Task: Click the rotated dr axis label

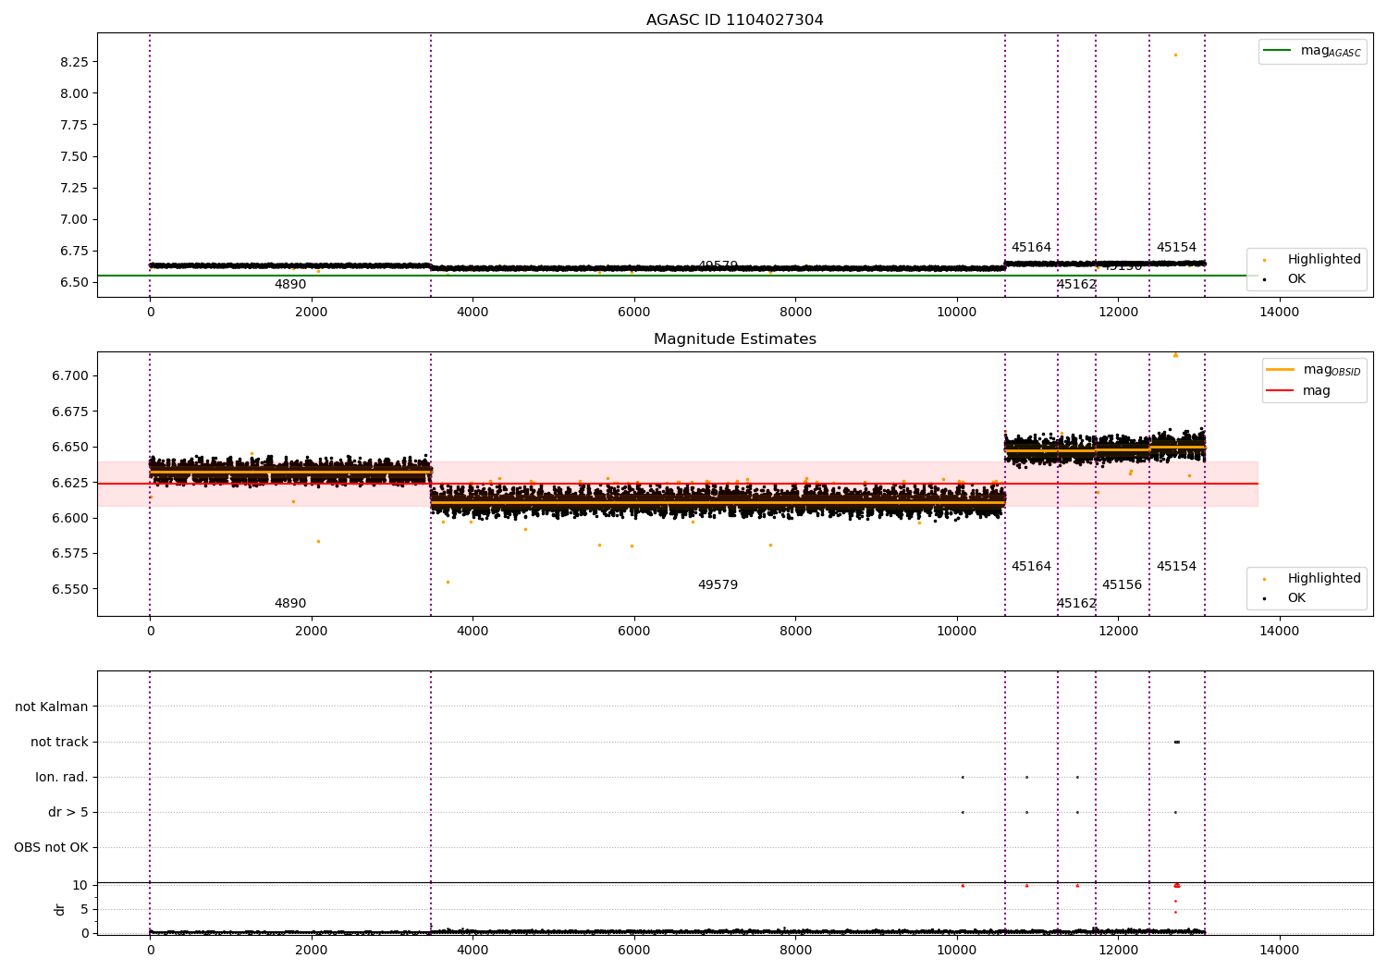Action: 60,909
